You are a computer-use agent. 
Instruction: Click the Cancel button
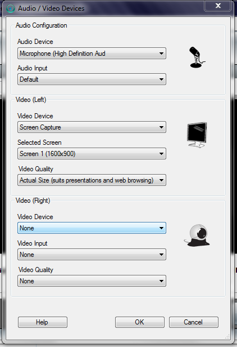pos(194,322)
